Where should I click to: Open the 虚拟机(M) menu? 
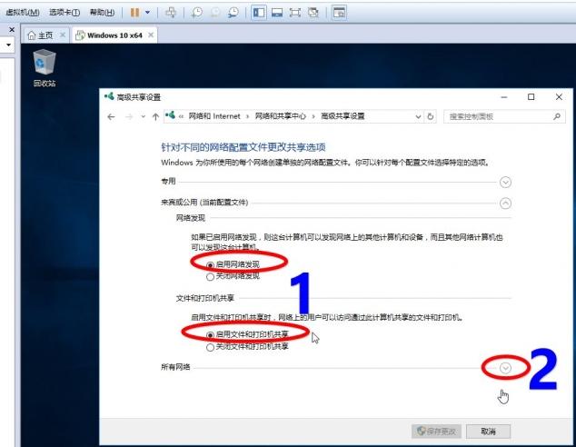[23, 13]
